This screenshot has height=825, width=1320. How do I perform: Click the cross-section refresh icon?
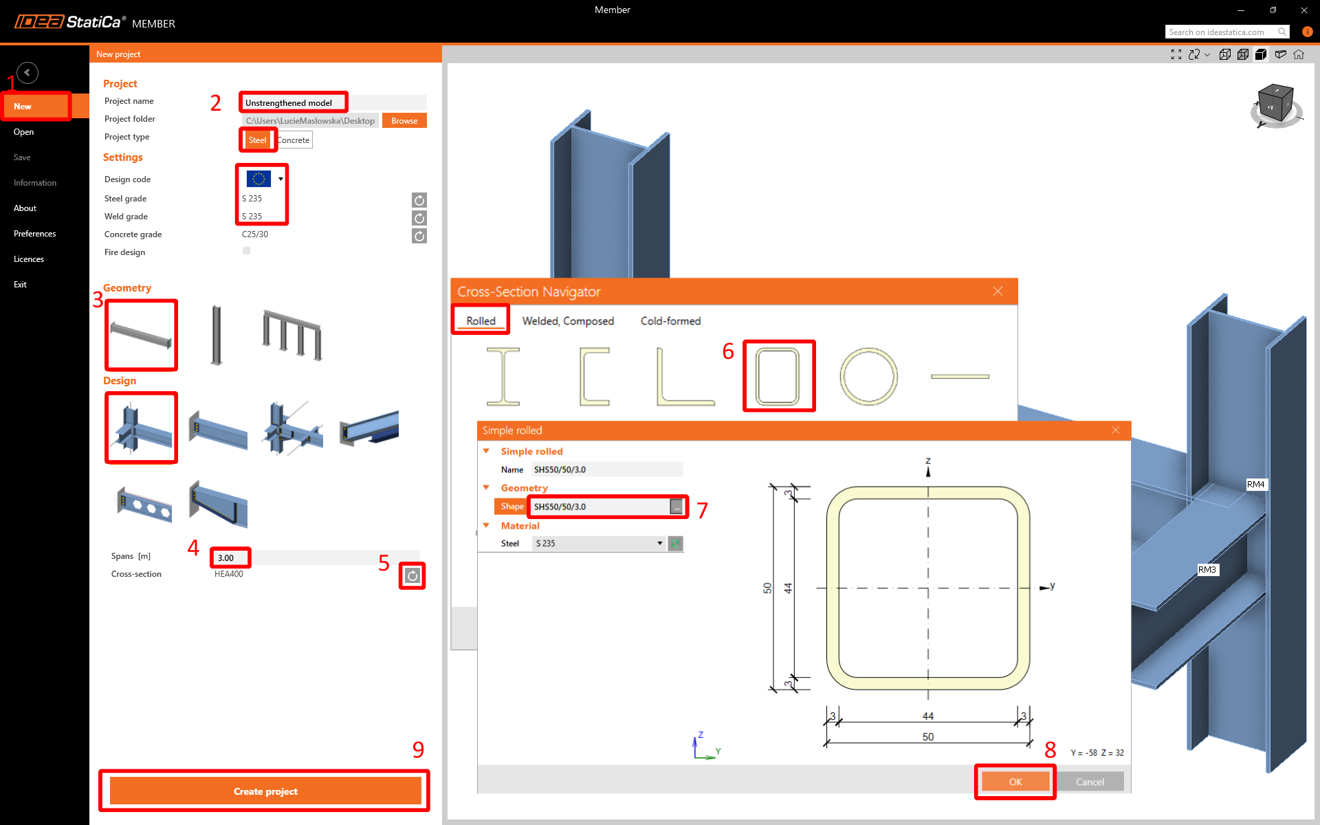click(412, 576)
